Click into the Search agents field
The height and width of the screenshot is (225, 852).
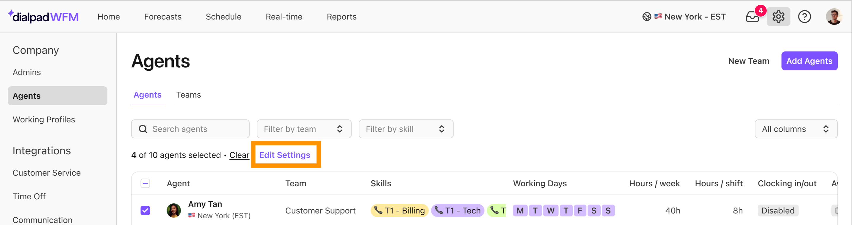190,129
